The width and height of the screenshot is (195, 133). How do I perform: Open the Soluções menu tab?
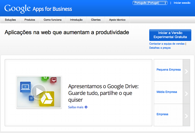(x=10, y=20)
